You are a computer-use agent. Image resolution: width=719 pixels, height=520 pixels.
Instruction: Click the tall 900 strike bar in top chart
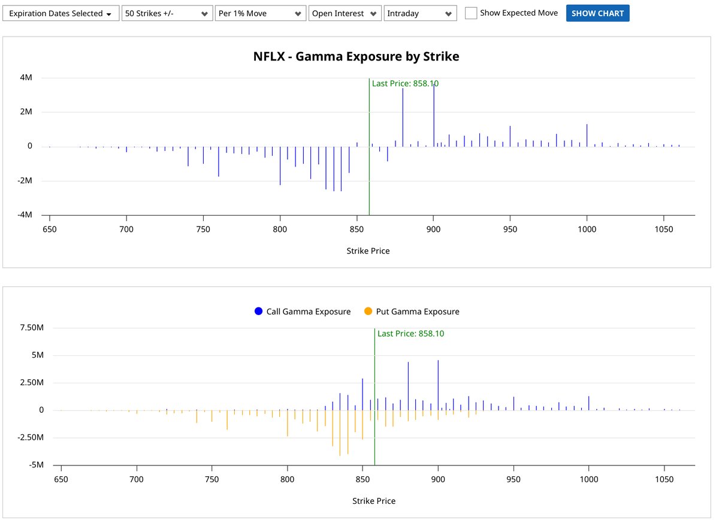[x=434, y=115]
